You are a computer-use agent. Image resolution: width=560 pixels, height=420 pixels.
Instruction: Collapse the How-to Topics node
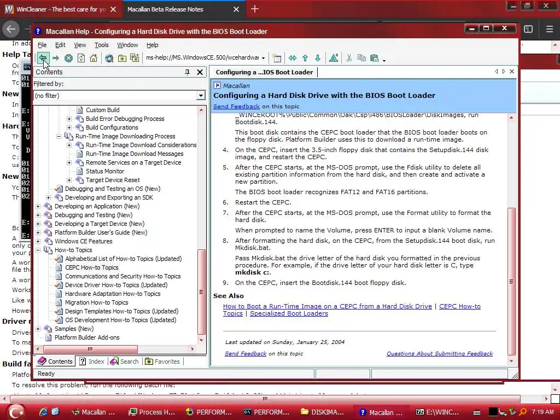click(38, 250)
